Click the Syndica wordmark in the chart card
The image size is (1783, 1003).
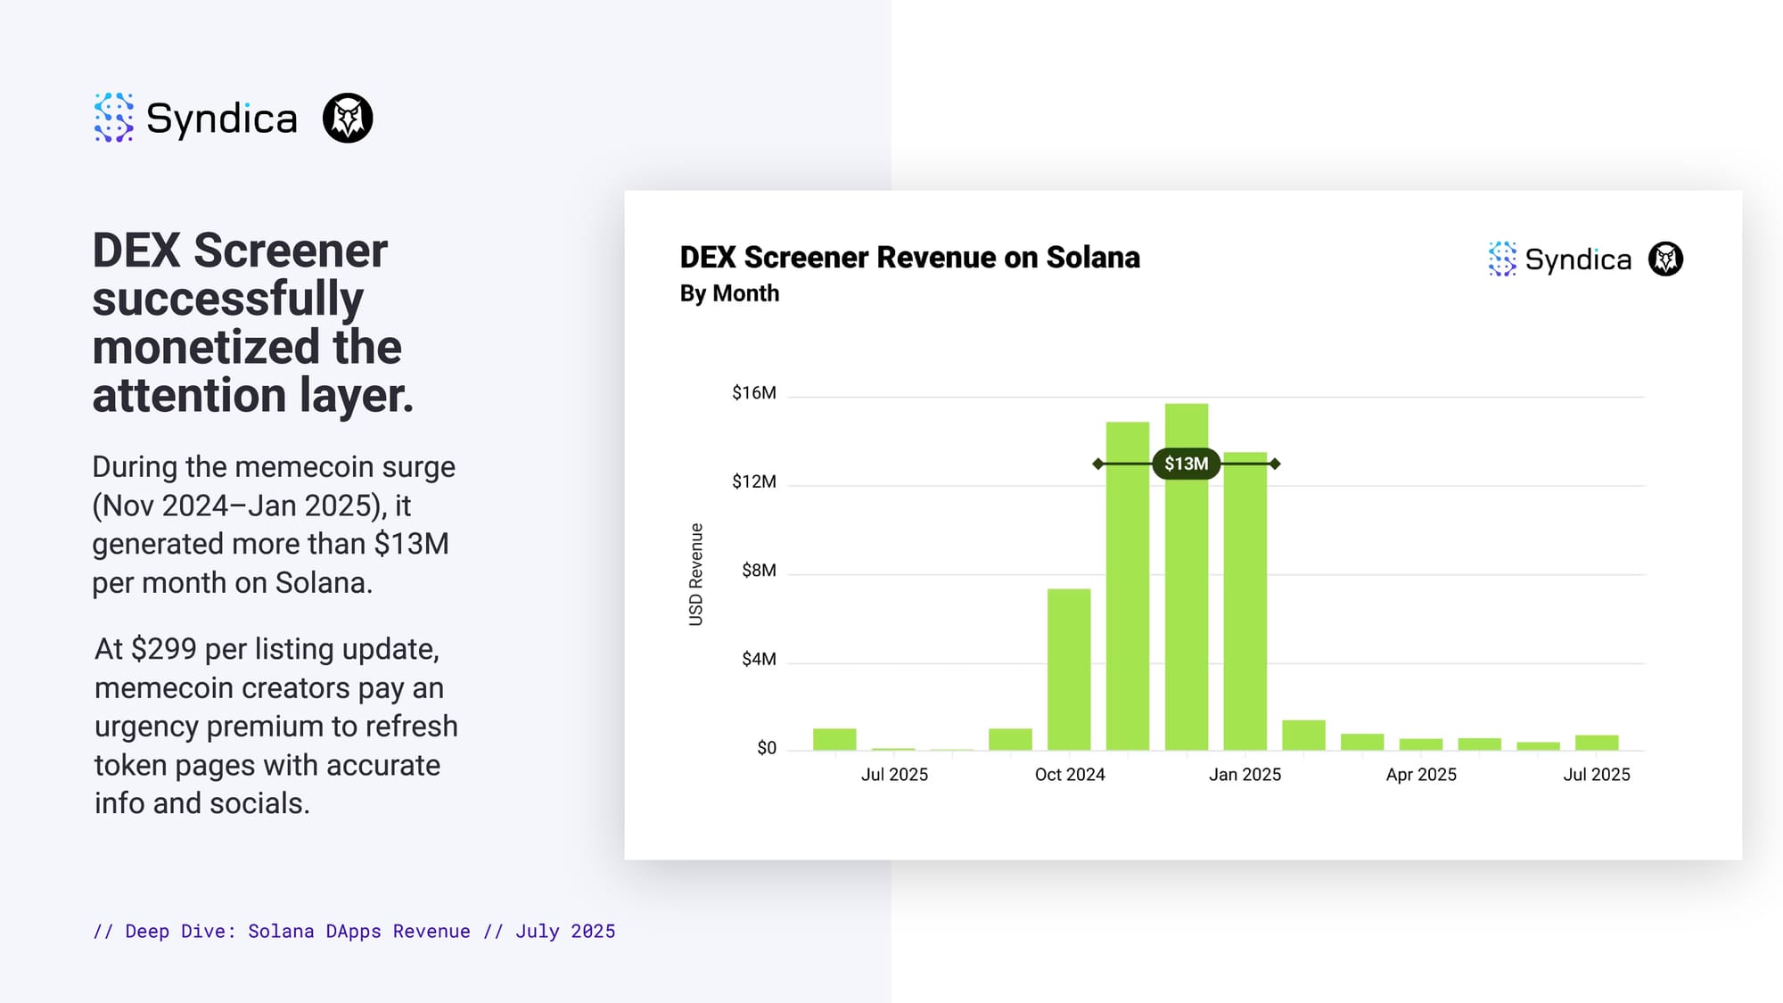click(1578, 259)
